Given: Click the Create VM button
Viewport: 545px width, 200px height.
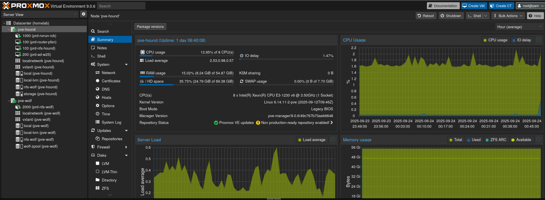Looking at the screenshot, I should 473,6.
